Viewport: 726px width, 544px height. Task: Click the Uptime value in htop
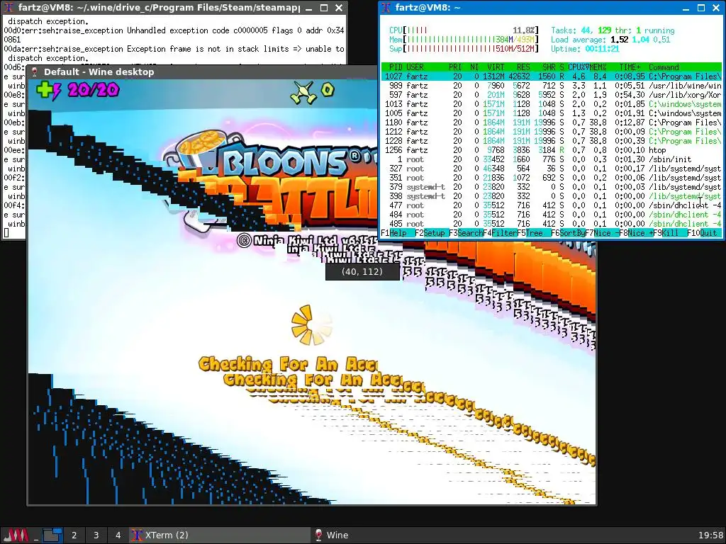pos(602,49)
